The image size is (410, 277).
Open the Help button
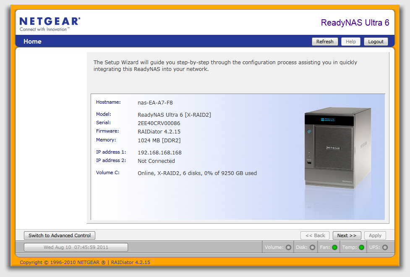point(351,42)
